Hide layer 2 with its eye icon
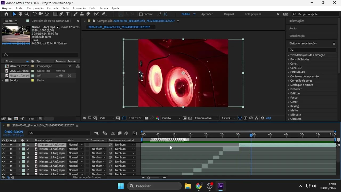The width and height of the screenshot is (341, 192). point(3,149)
